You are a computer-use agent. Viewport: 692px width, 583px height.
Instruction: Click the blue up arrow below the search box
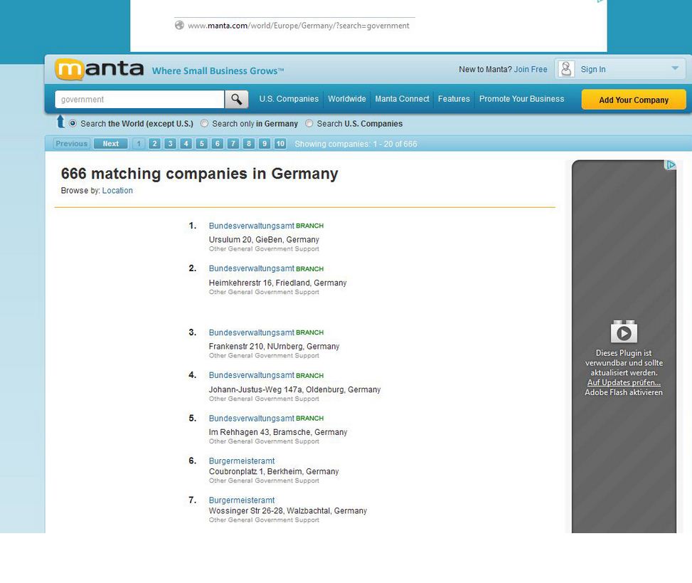[60, 122]
